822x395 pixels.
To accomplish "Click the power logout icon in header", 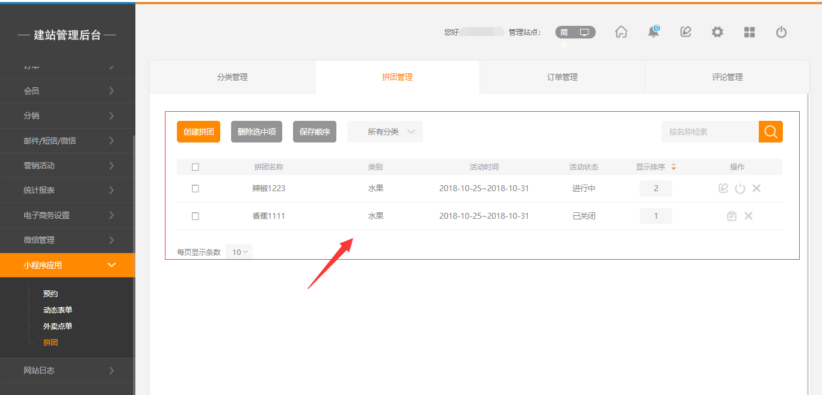I will [x=781, y=32].
